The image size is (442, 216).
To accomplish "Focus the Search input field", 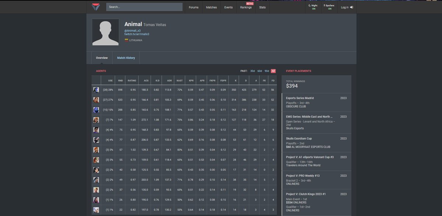I will tap(144, 7).
